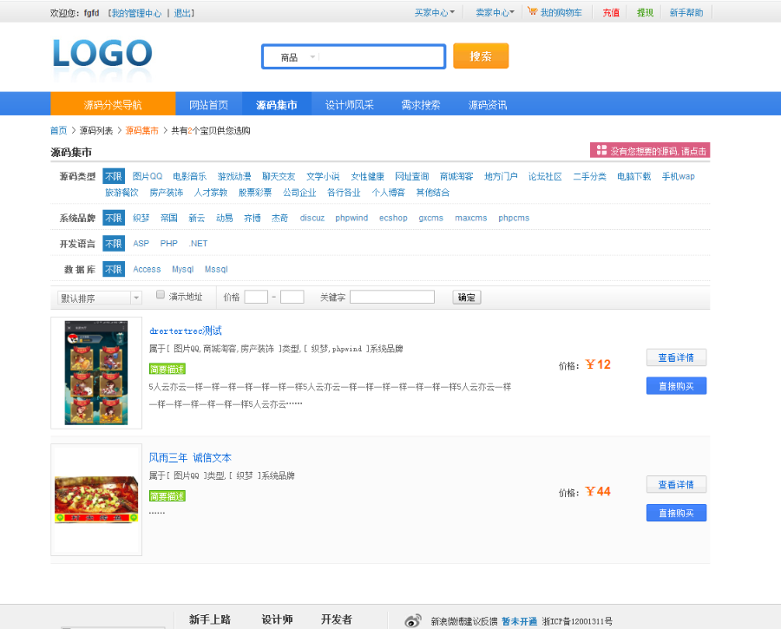
Task: Tick the 演示地址 checkbox
Action: pos(161,295)
